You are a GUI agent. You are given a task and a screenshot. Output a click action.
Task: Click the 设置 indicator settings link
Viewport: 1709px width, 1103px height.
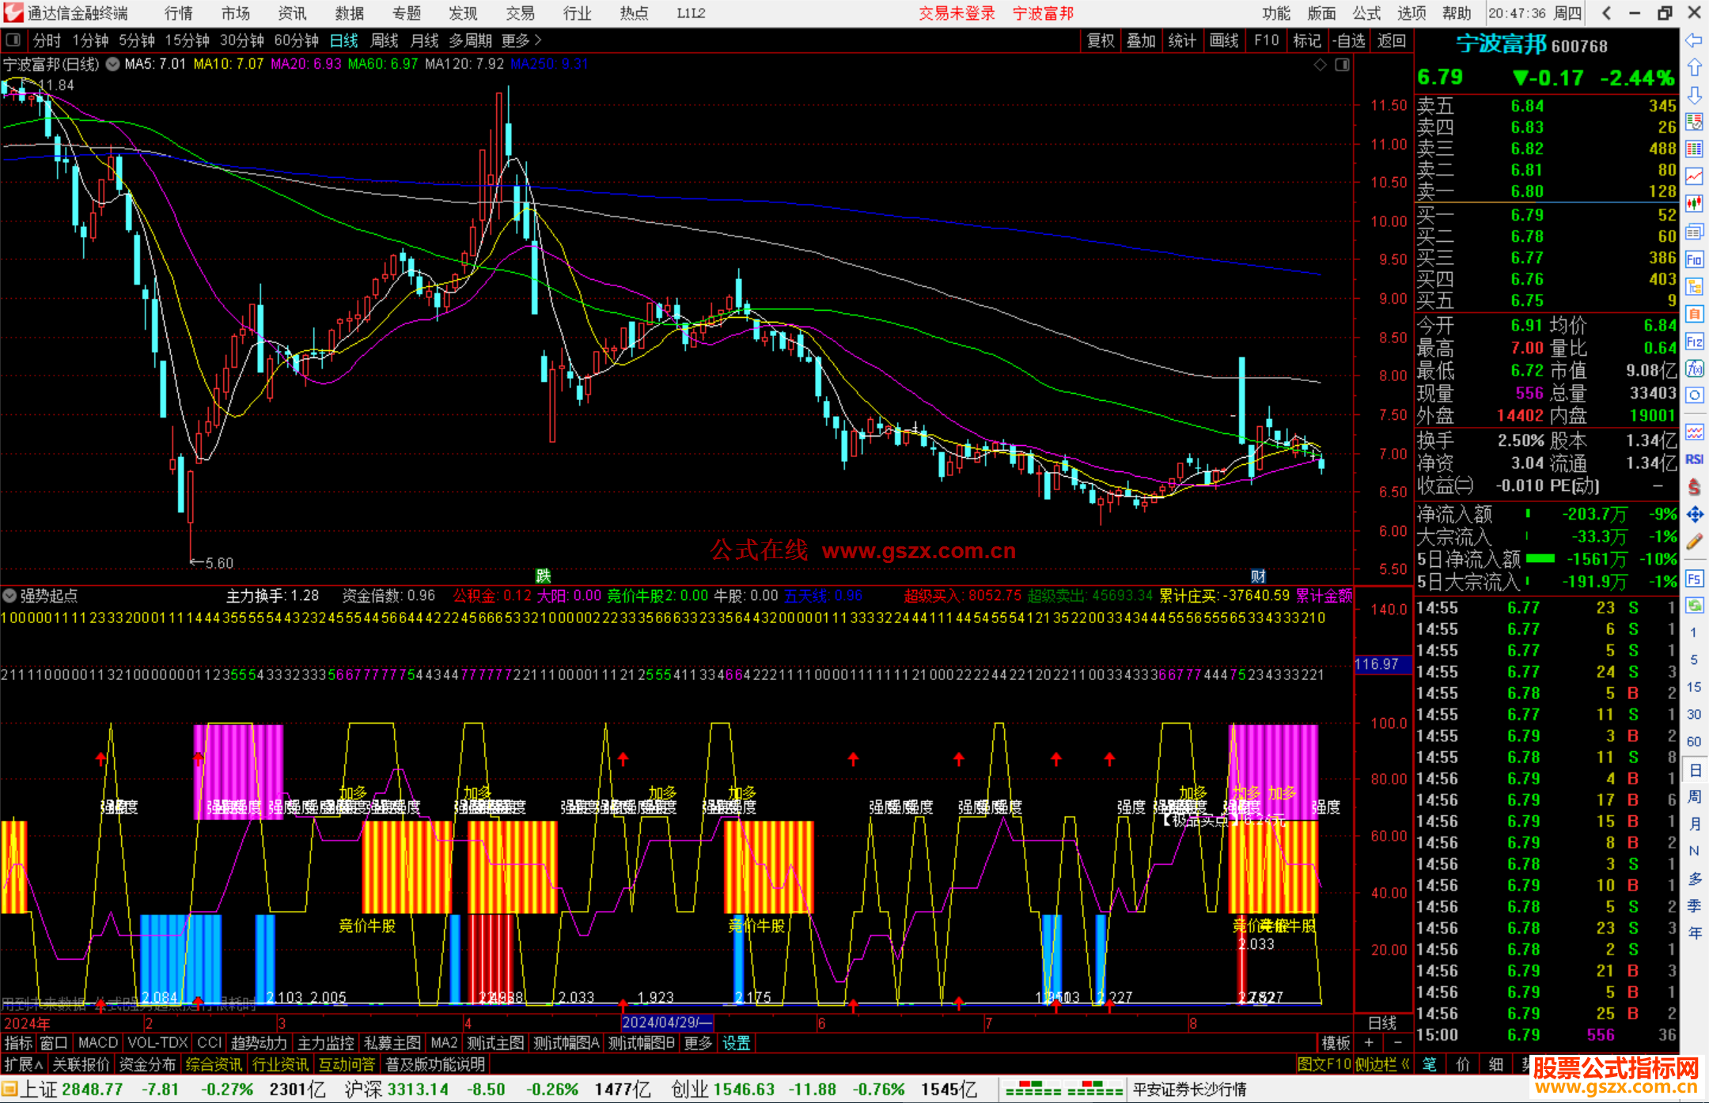(736, 1043)
